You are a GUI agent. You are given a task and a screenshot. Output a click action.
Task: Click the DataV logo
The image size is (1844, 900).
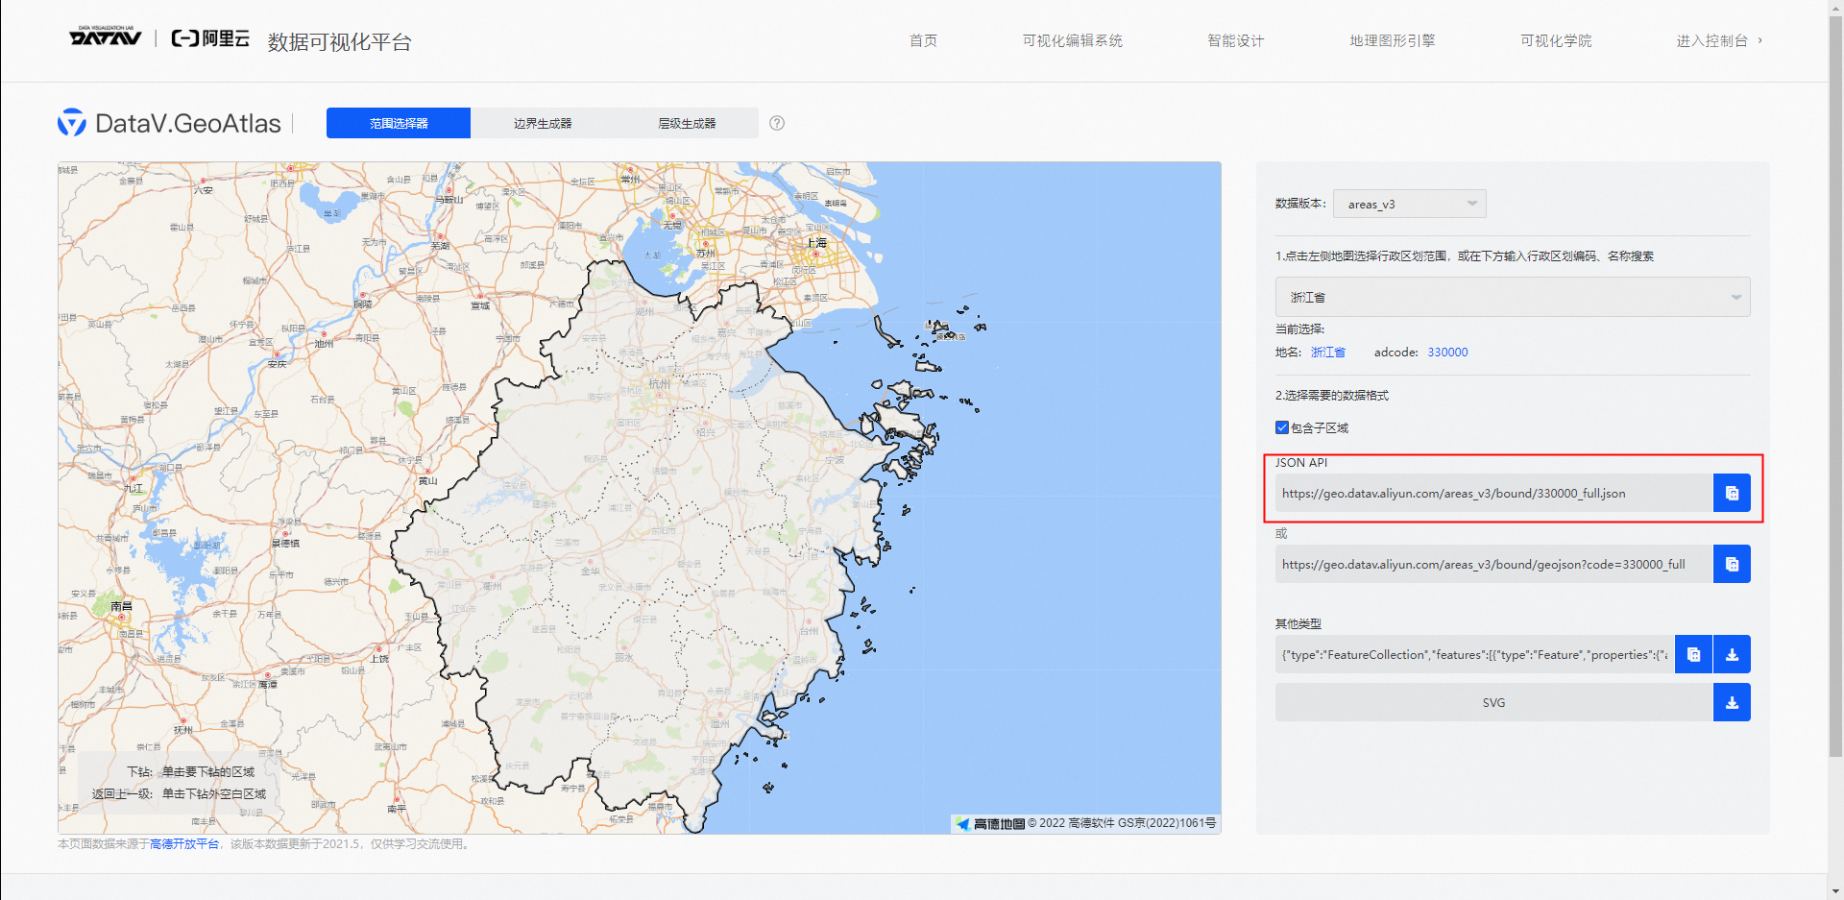tap(106, 36)
